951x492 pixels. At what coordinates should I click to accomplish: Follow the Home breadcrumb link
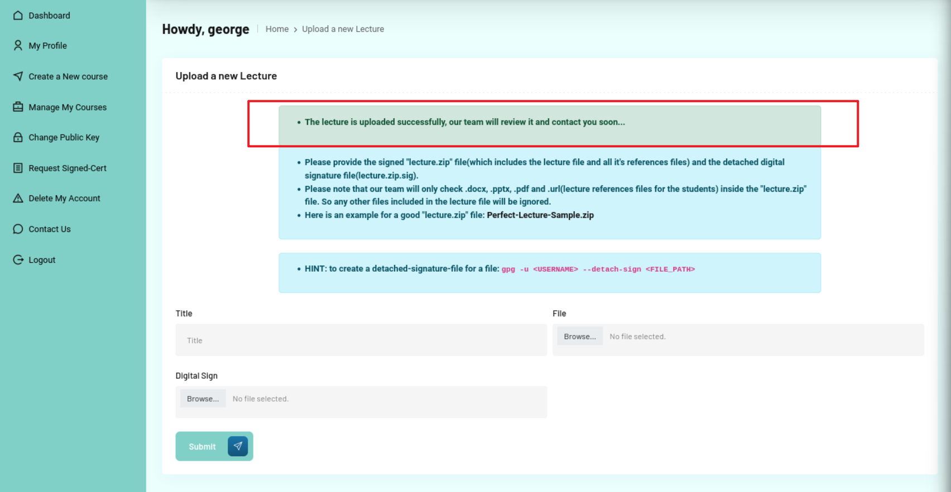[277, 29]
